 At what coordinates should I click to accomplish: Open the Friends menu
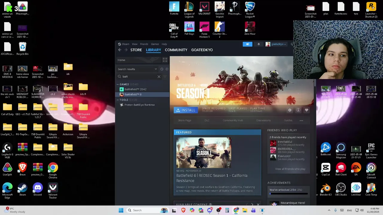click(x=144, y=44)
